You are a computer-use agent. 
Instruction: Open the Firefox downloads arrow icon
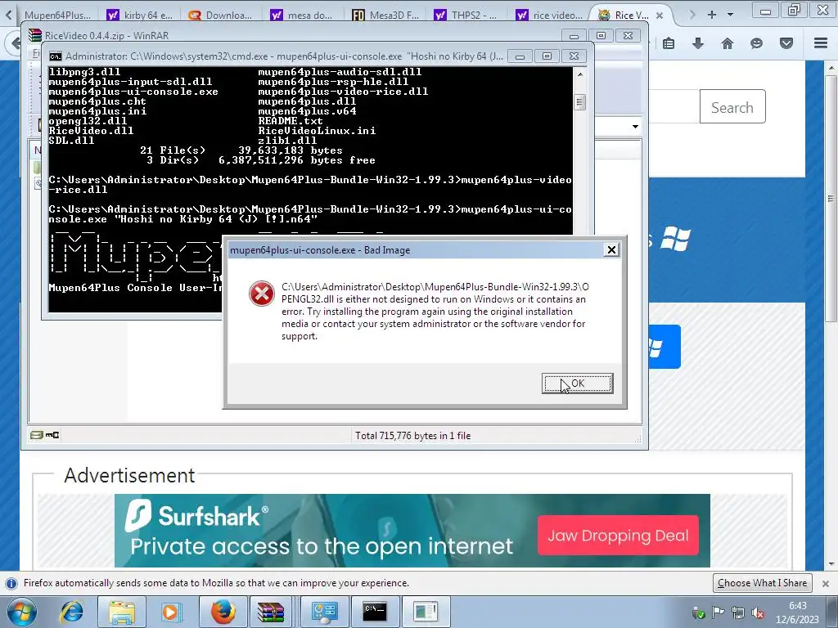698,44
